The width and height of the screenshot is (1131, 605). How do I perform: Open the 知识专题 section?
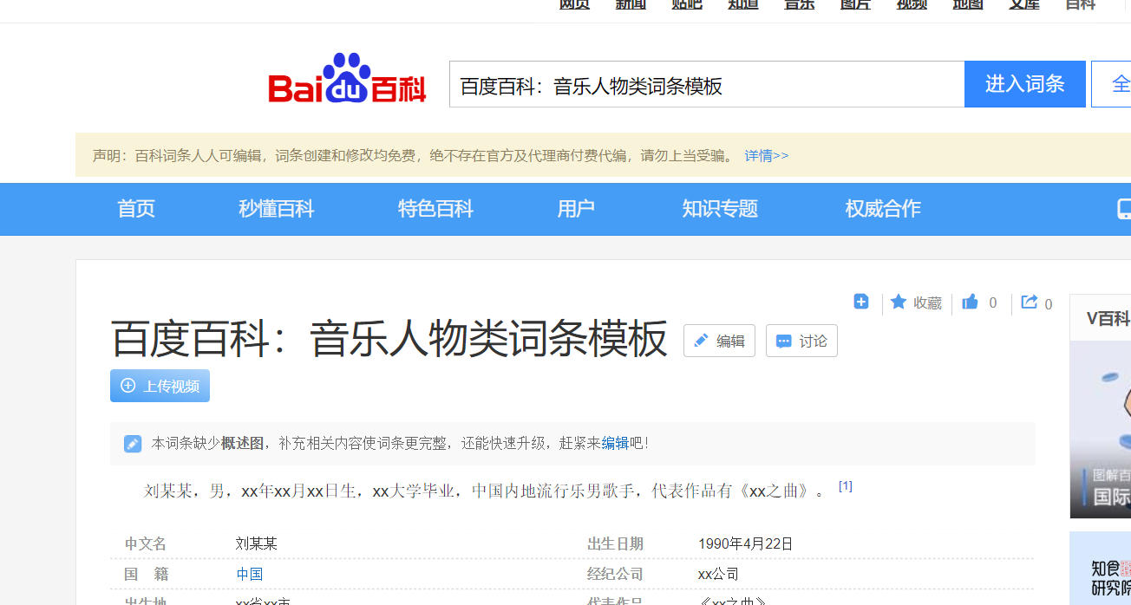719,209
